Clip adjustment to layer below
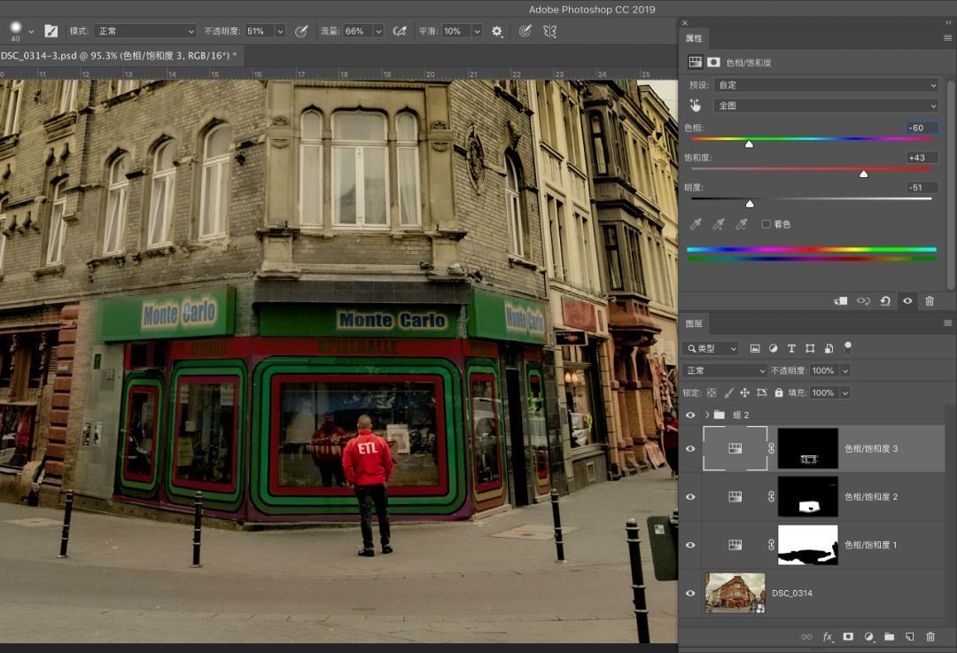The width and height of the screenshot is (957, 653). click(x=841, y=301)
